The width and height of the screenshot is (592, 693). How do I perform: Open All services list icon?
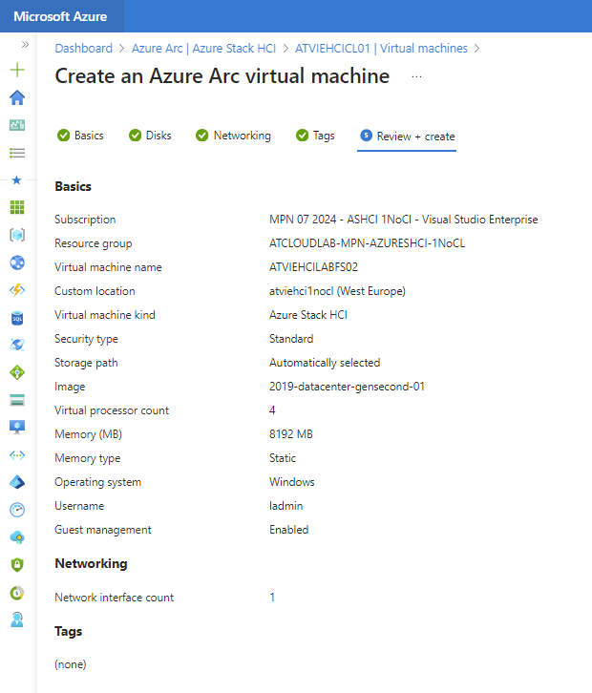coord(17,153)
